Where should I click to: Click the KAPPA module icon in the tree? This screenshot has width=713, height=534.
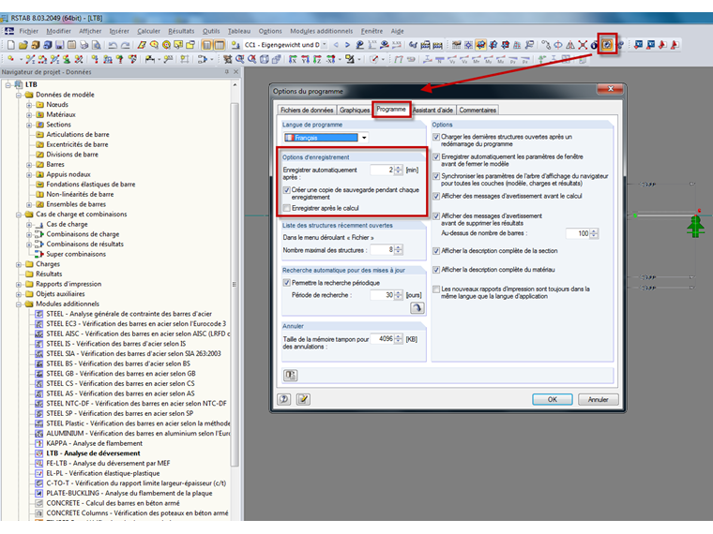(39, 443)
